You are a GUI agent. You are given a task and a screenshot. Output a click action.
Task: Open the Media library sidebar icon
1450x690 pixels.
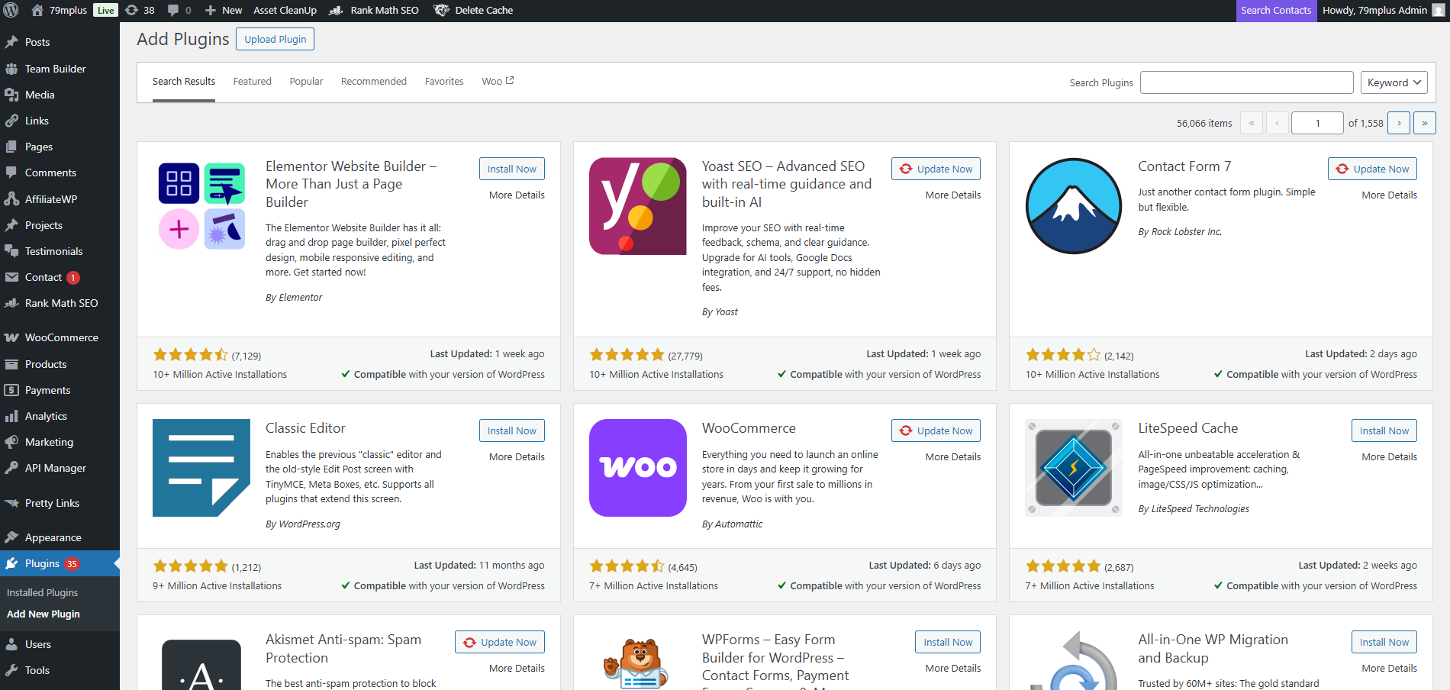pyautogui.click(x=12, y=95)
